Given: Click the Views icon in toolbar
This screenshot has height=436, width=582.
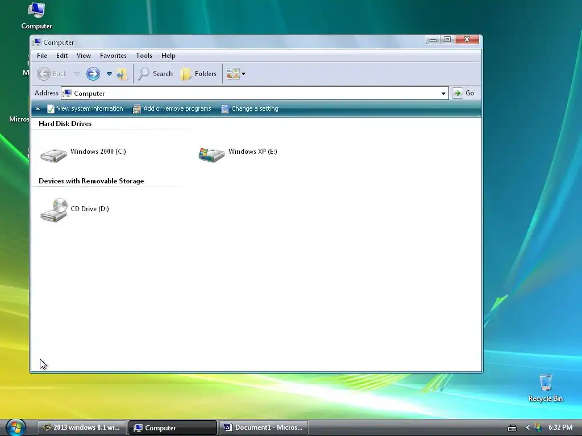Looking at the screenshot, I should pyautogui.click(x=232, y=73).
